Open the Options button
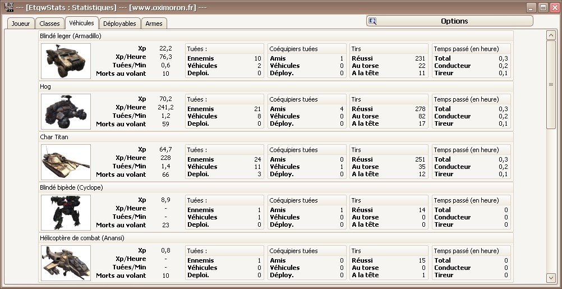This screenshot has height=289, width=562. pyautogui.click(x=449, y=21)
